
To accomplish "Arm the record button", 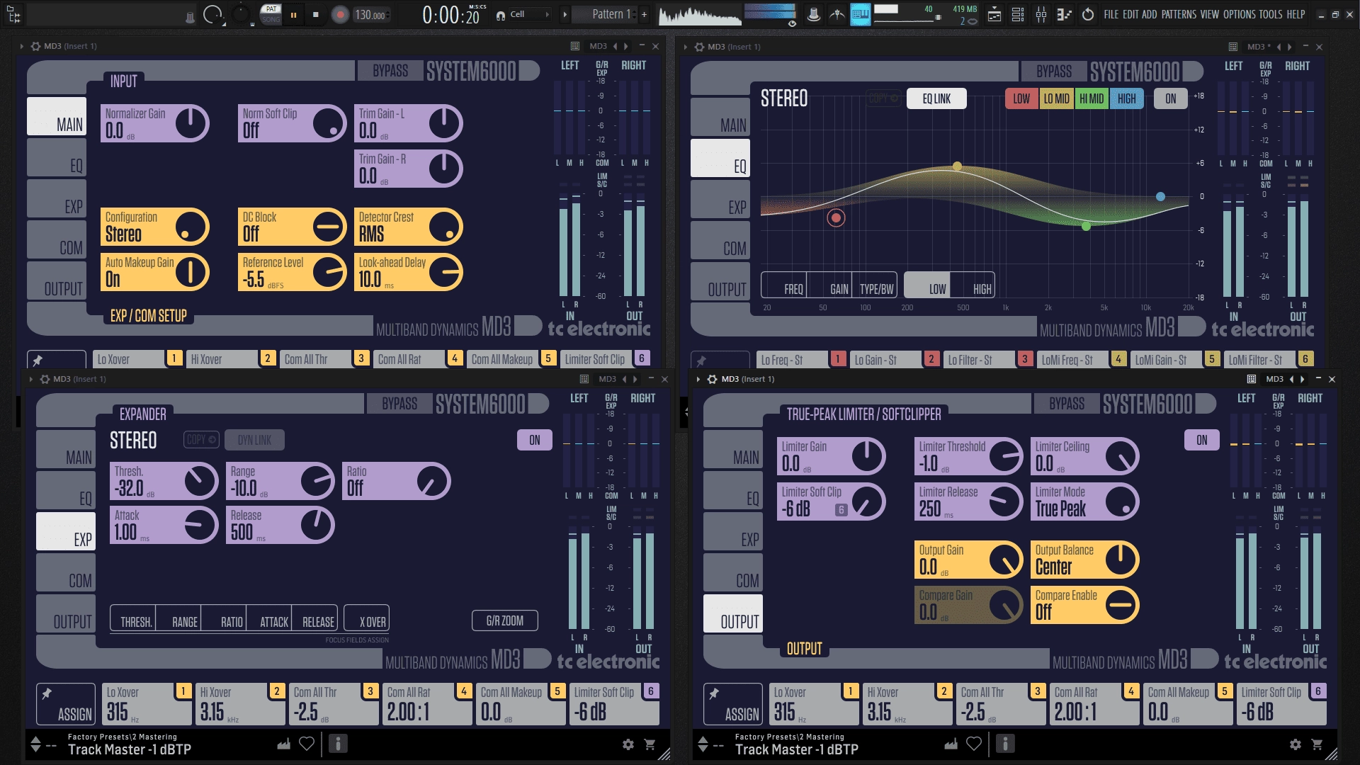I will click(x=340, y=14).
